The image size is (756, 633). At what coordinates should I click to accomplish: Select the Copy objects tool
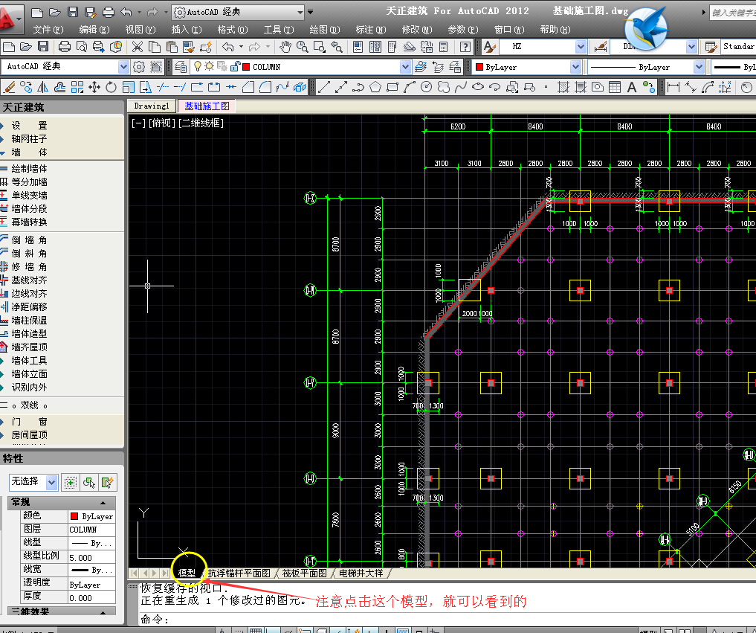click(26, 87)
